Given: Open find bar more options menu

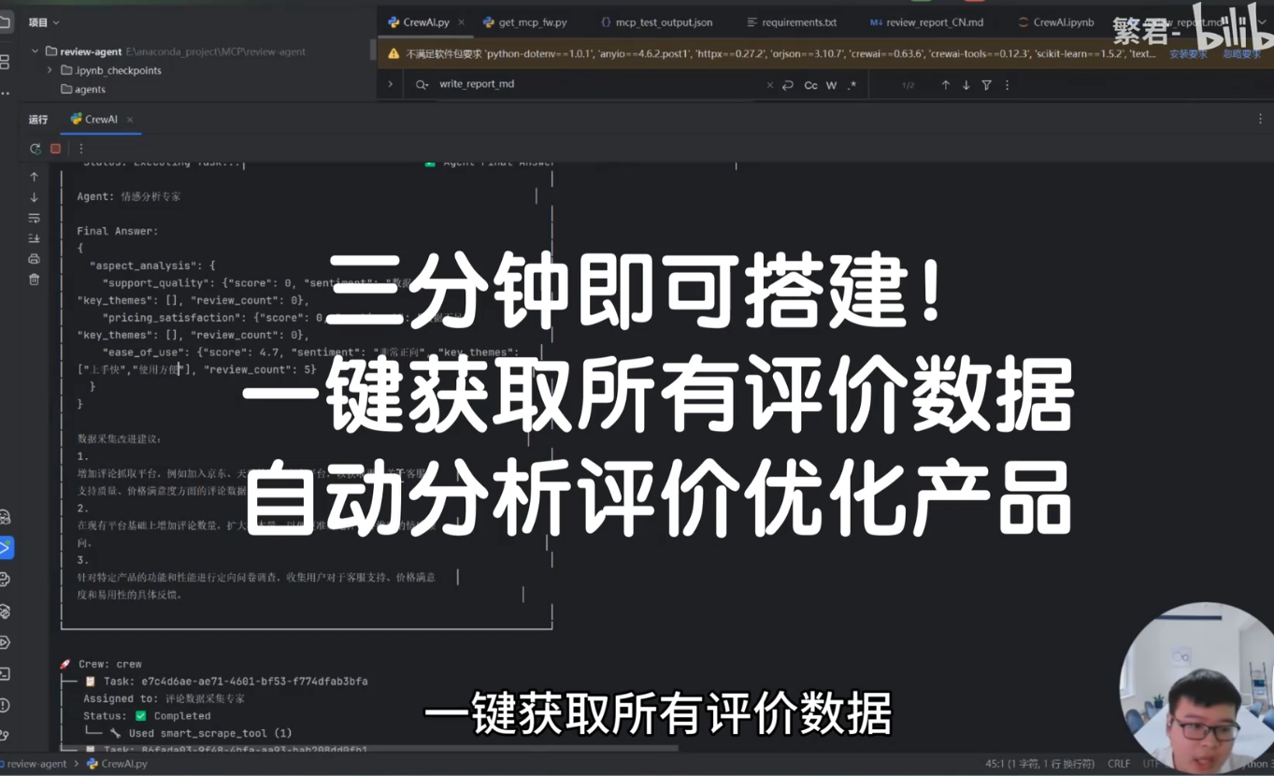Looking at the screenshot, I should point(1007,85).
